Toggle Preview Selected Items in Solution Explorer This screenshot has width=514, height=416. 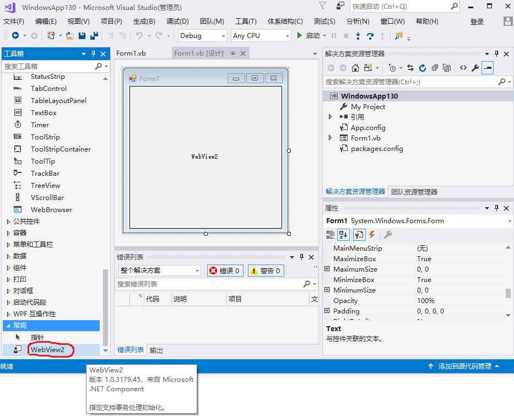click(488, 68)
